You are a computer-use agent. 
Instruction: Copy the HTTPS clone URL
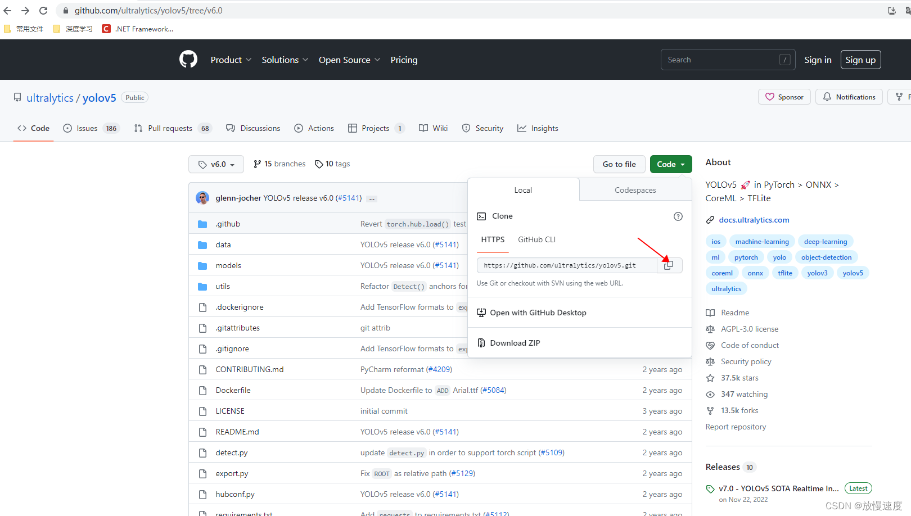click(x=669, y=265)
